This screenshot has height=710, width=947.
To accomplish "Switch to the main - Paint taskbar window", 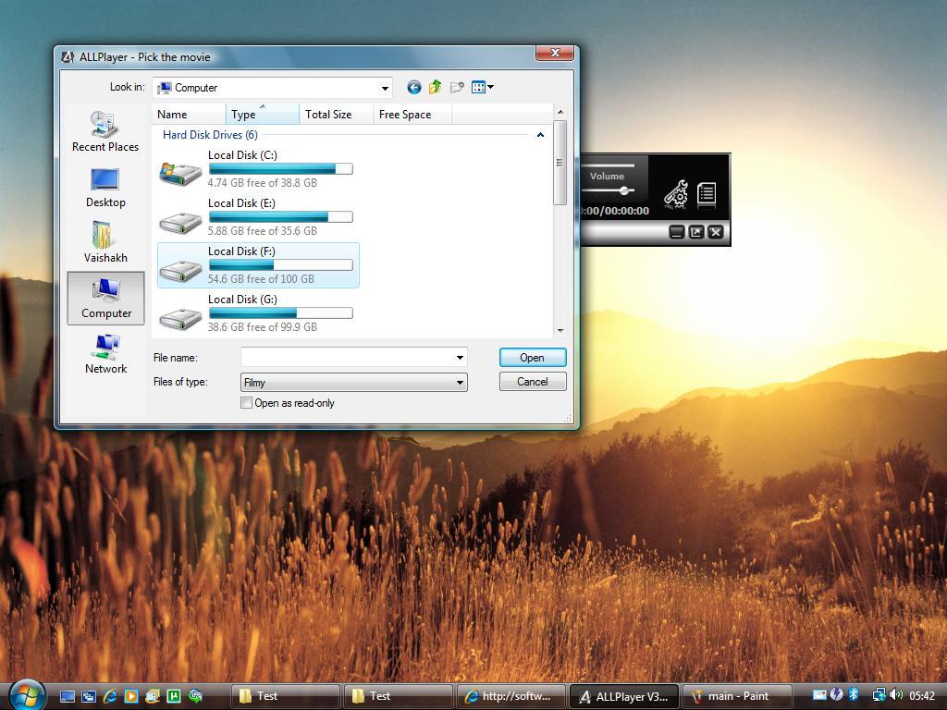I will click(x=735, y=695).
